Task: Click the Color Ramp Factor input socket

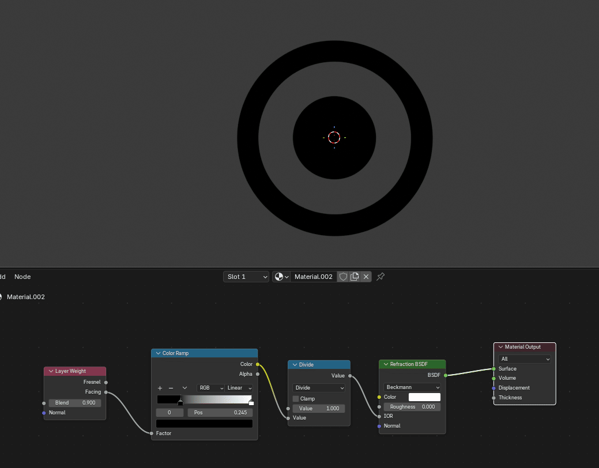Action: [152, 433]
